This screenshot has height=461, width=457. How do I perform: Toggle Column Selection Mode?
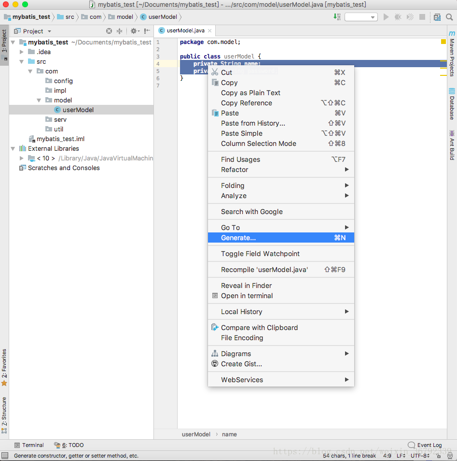click(x=281, y=144)
